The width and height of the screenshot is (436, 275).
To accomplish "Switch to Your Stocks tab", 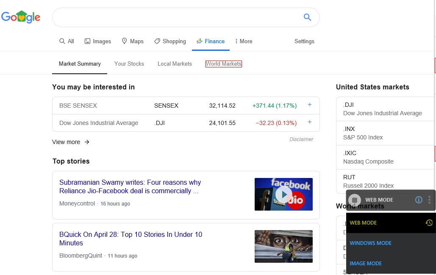I will [x=129, y=64].
